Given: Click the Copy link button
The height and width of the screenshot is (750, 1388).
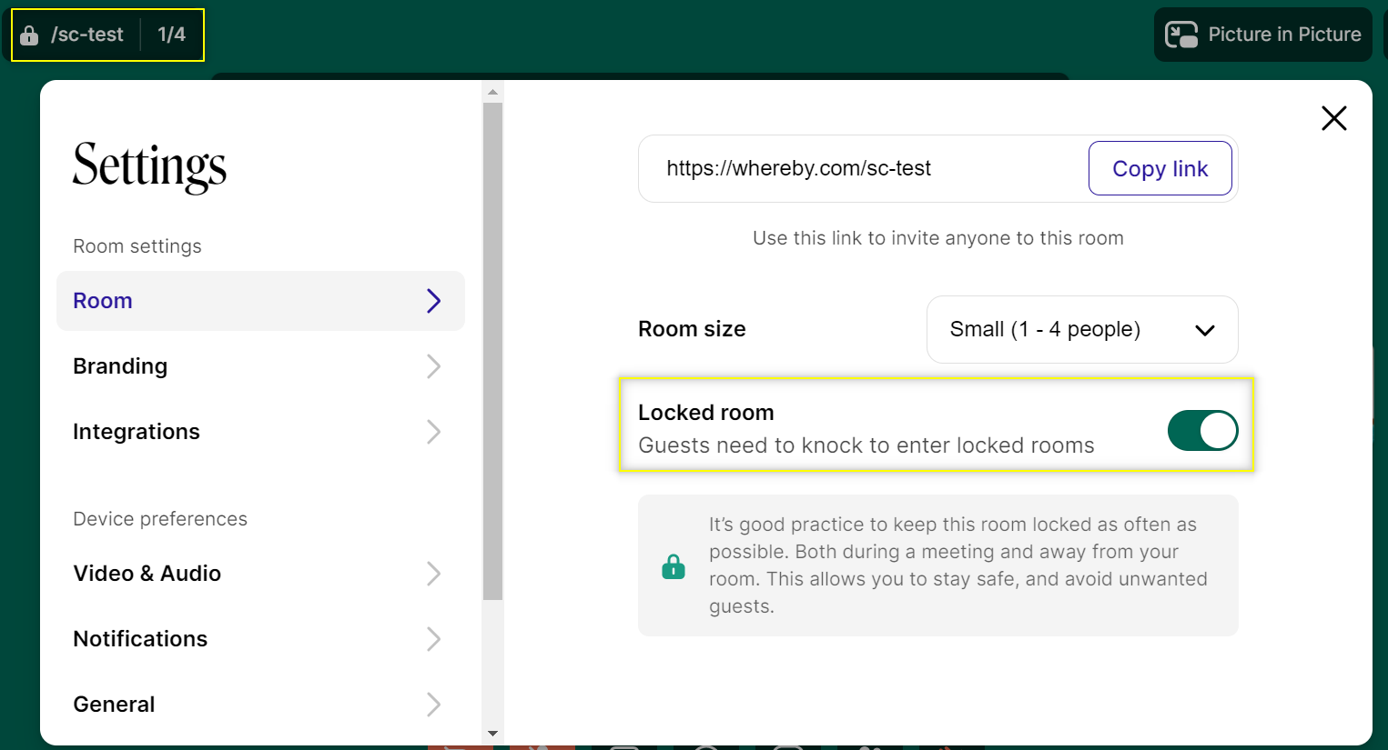Looking at the screenshot, I should point(1160,168).
